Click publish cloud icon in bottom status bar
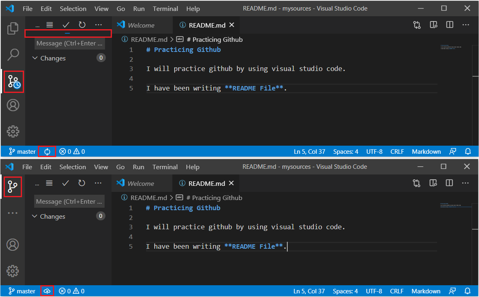 (47, 291)
